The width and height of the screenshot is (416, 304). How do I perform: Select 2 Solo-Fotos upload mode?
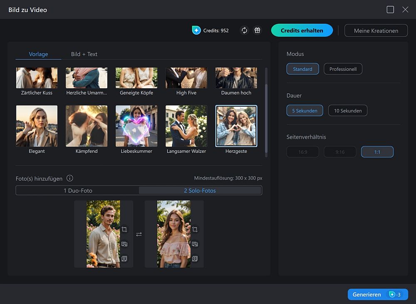pyautogui.click(x=200, y=190)
